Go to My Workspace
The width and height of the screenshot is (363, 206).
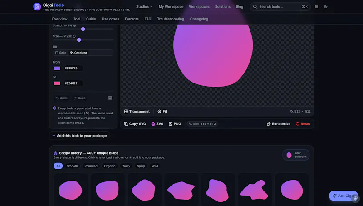pos(171,7)
